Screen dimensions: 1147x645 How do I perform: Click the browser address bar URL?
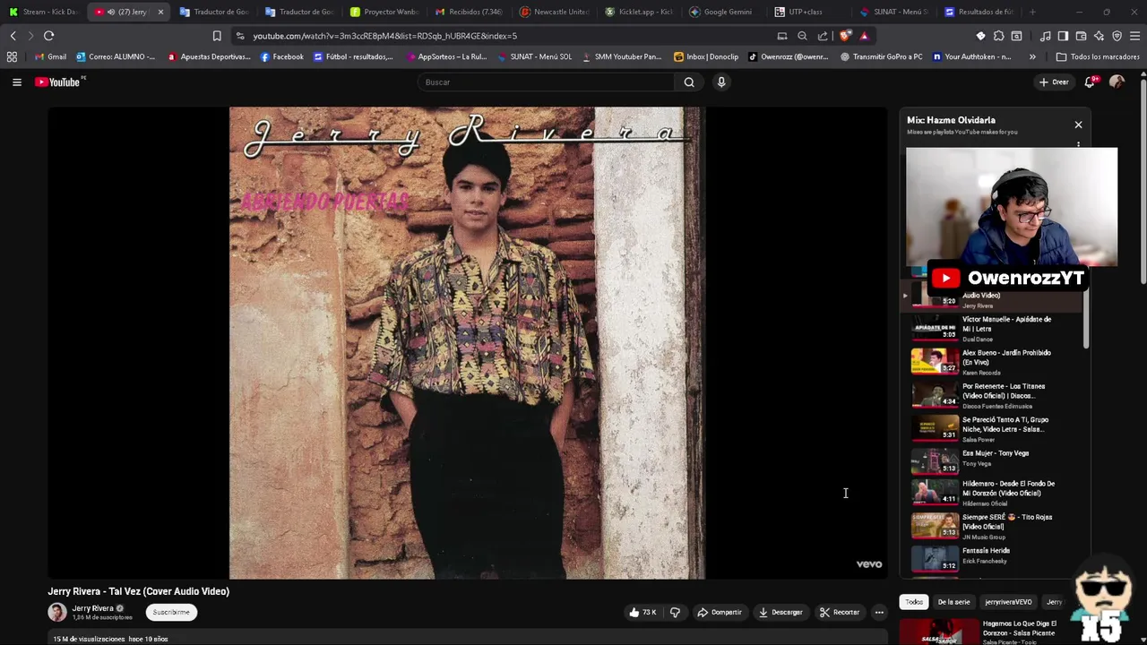[x=384, y=36]
